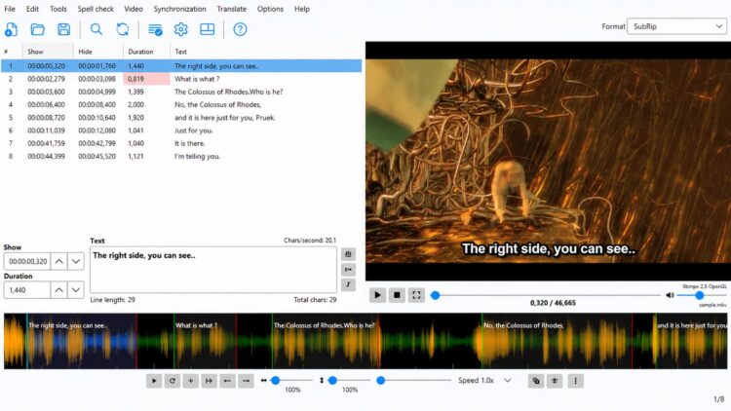Open the Speed 1.0x dropdown
Image resolution: width=731 pixels, height=411 pixels.
(x=484, y=380)
